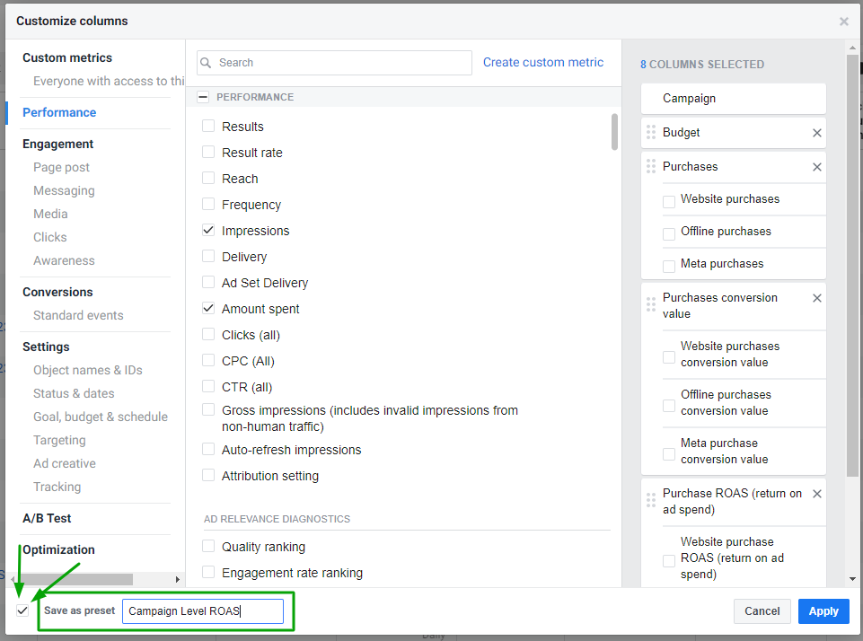Image resolution: width=863 pixels, height=641 pixels.
Task: Collapse the Performance section
Action: point(204,97)
